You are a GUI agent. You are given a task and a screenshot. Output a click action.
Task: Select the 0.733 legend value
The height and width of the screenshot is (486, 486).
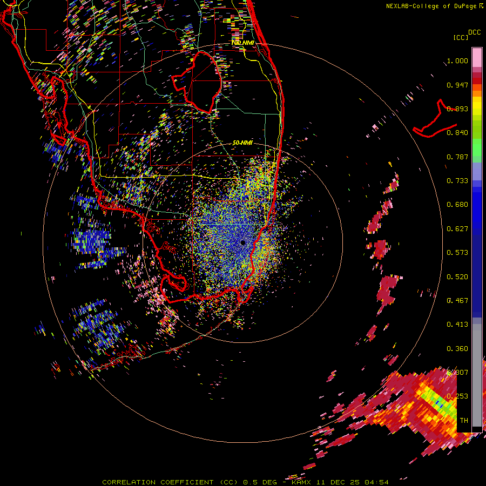(457, 181)
